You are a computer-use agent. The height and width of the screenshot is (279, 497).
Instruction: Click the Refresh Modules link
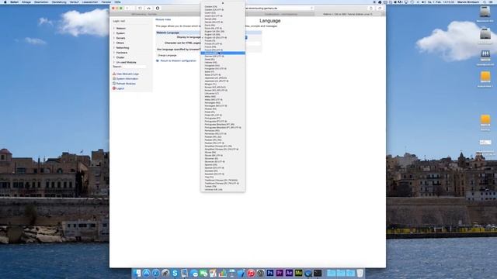126,84
